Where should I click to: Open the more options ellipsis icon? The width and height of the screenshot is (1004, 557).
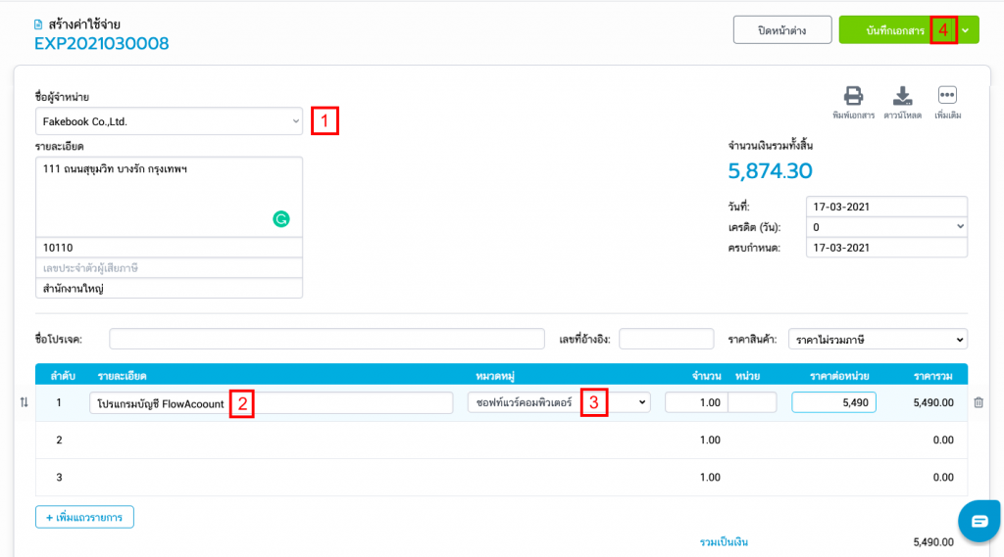[x=947, y=95]
